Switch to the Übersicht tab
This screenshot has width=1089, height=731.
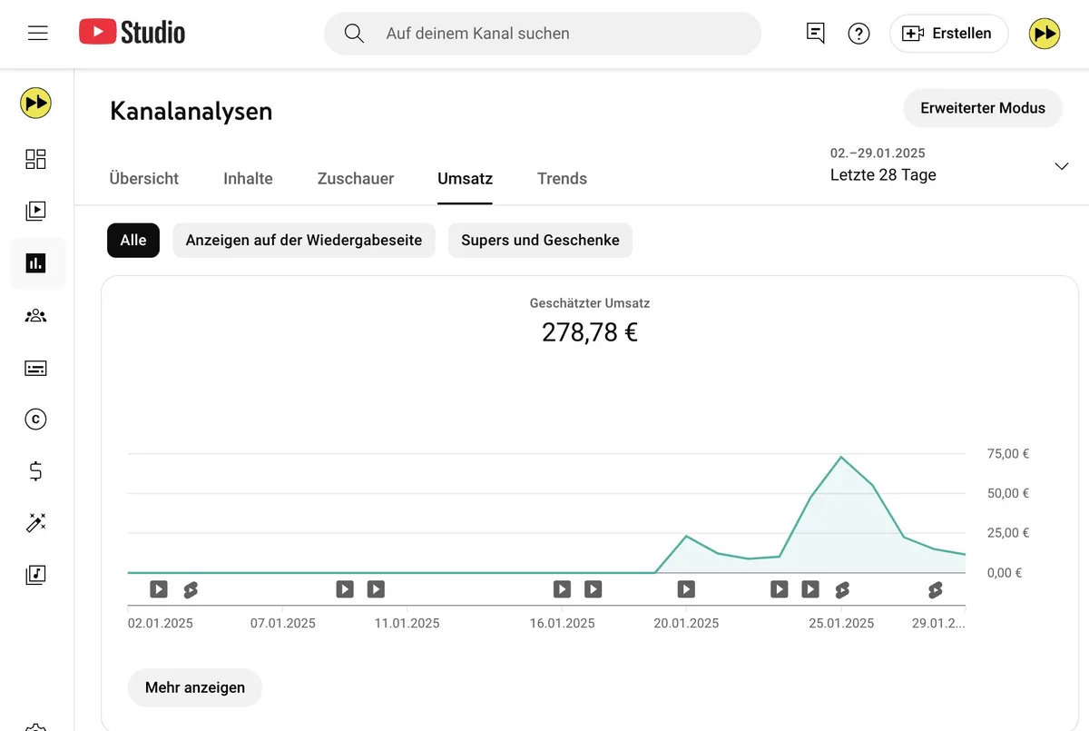[x=144, y=179]
